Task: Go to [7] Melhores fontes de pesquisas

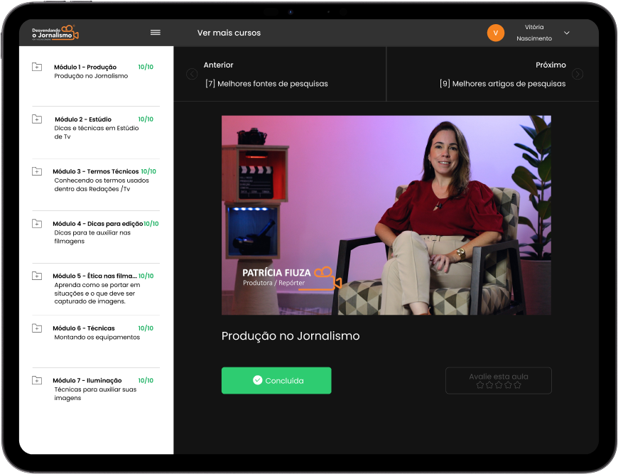Action: click(x=266, y=83)
